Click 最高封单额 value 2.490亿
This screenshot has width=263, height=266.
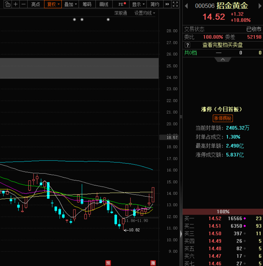pos(235,146)
